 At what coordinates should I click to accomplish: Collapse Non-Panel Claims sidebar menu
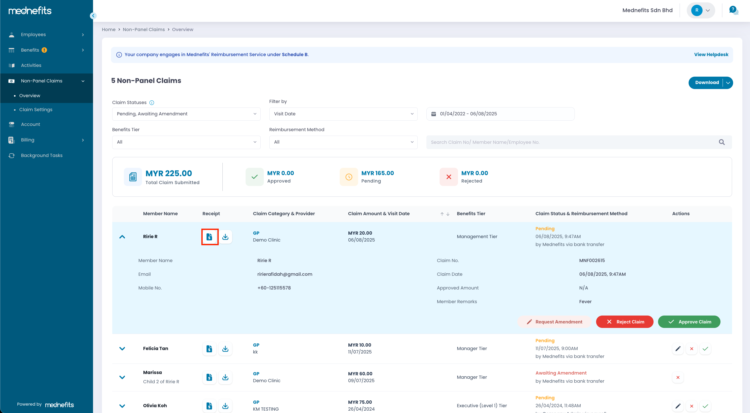pyautogui.click(x=47, y=81)
